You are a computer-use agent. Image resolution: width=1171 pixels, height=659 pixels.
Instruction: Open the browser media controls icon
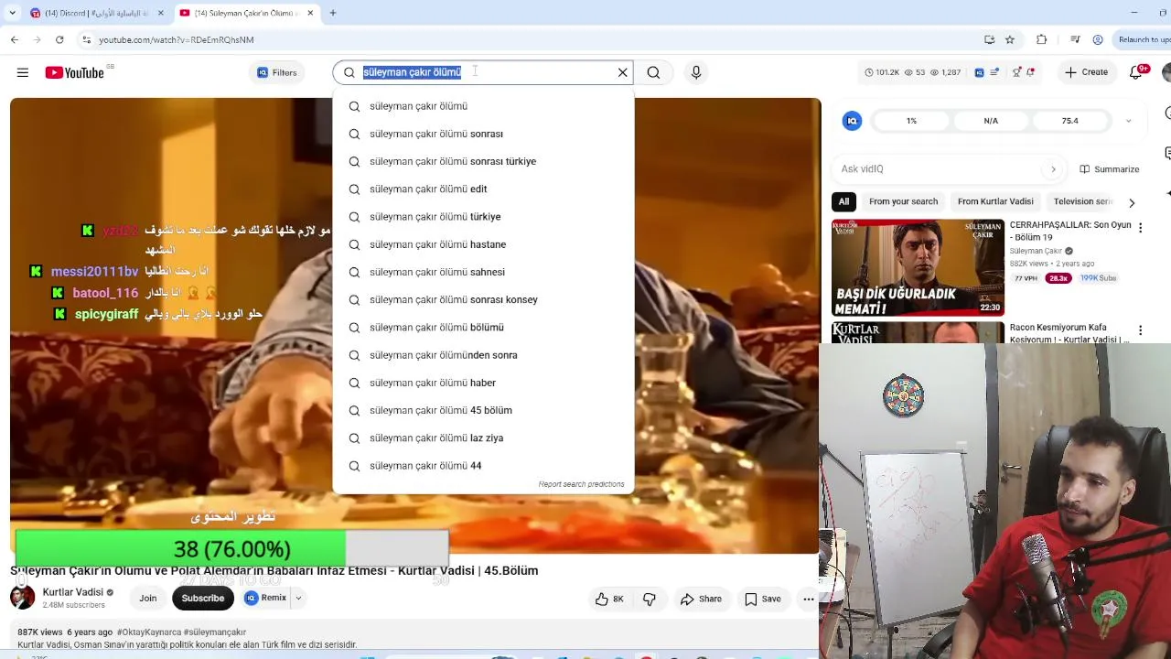pyautogui.click(x=1075, y=39)
